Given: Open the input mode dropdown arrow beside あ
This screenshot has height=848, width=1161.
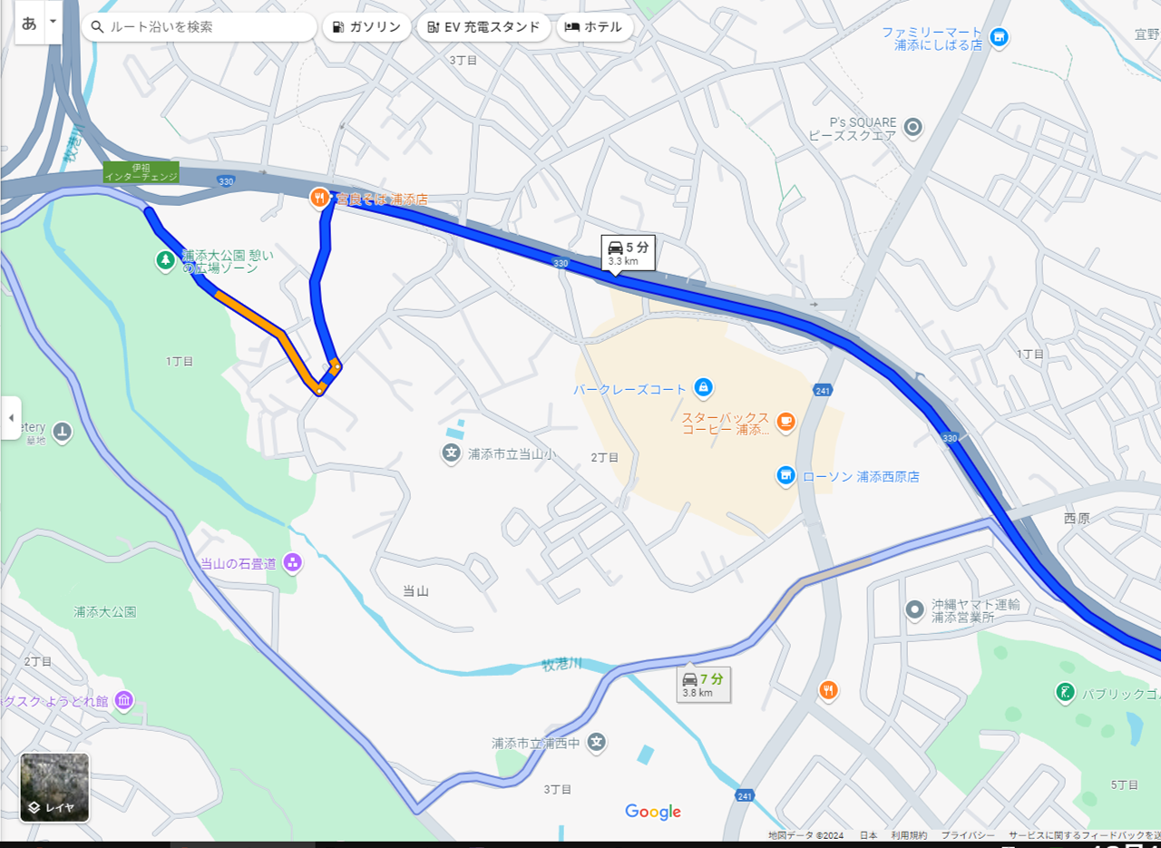Looking at the screenshot, I should (x=53, y=22).
